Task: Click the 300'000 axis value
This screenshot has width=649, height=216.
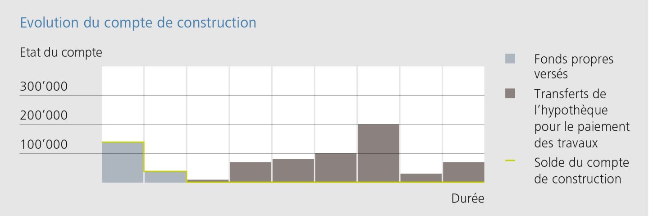Action: point(44,86)
